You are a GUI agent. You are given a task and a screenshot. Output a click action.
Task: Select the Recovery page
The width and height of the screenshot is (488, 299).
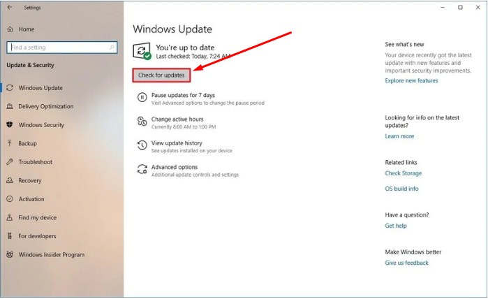[x=29, y=180]
